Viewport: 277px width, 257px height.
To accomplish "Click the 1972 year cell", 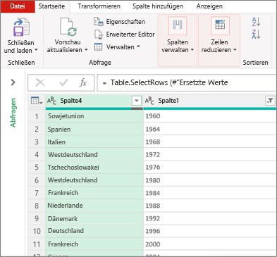I will click(210, 154).
